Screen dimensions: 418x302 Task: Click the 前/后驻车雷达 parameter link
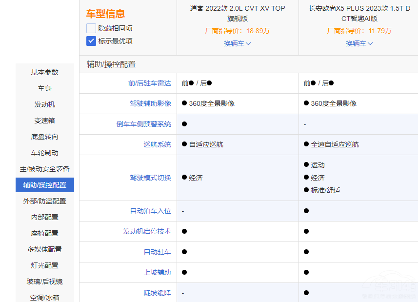click(149, 83)
